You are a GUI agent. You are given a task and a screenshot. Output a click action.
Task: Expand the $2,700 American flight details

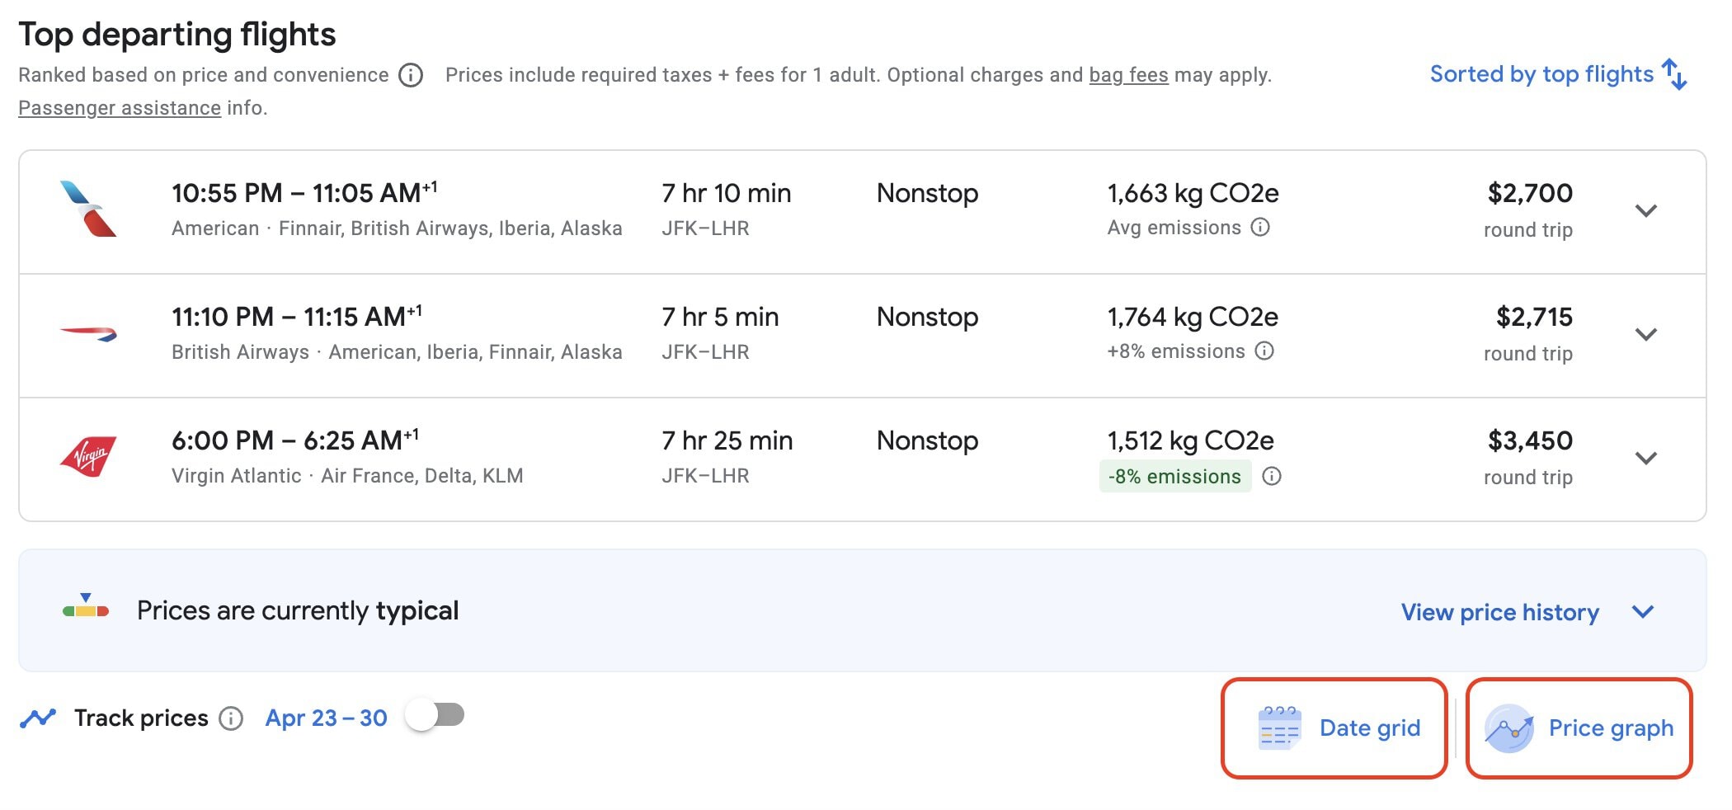click(1645, 211)
